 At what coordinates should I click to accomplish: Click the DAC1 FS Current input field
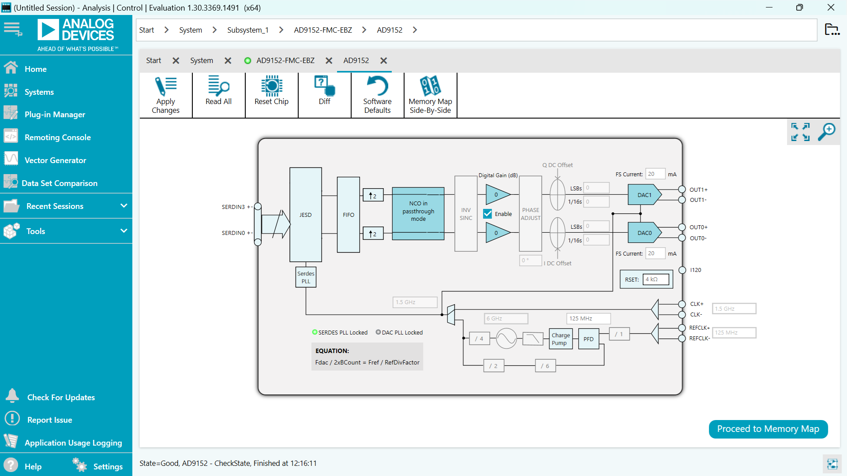pyautogui.click(x=655, y=174)
